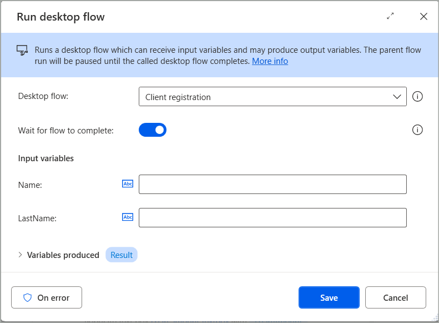Click the Variables produced label
This screenshot has height=323, width=439.
click(63, 255)
